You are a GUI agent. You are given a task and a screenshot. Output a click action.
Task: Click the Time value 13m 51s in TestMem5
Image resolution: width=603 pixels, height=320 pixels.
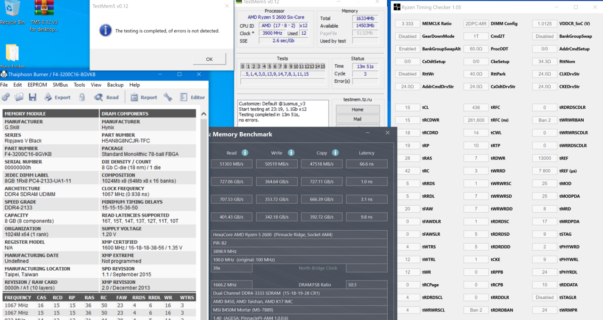(x=365, y=66)
